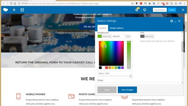Open page settings gear in the top bar
The width and height of the screenshot is (188, 106).
[x=137, y=10]
